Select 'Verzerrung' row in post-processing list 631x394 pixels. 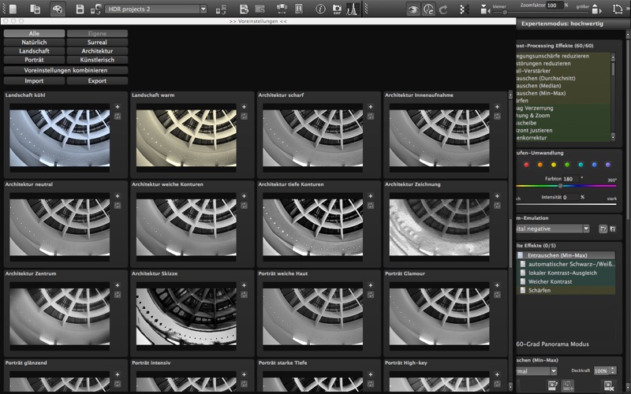click(x=562, y=108)
